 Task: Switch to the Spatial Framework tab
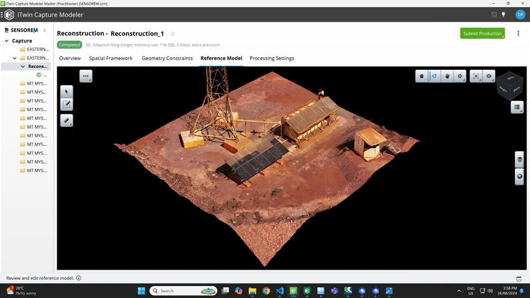click(x=111, y=58)
